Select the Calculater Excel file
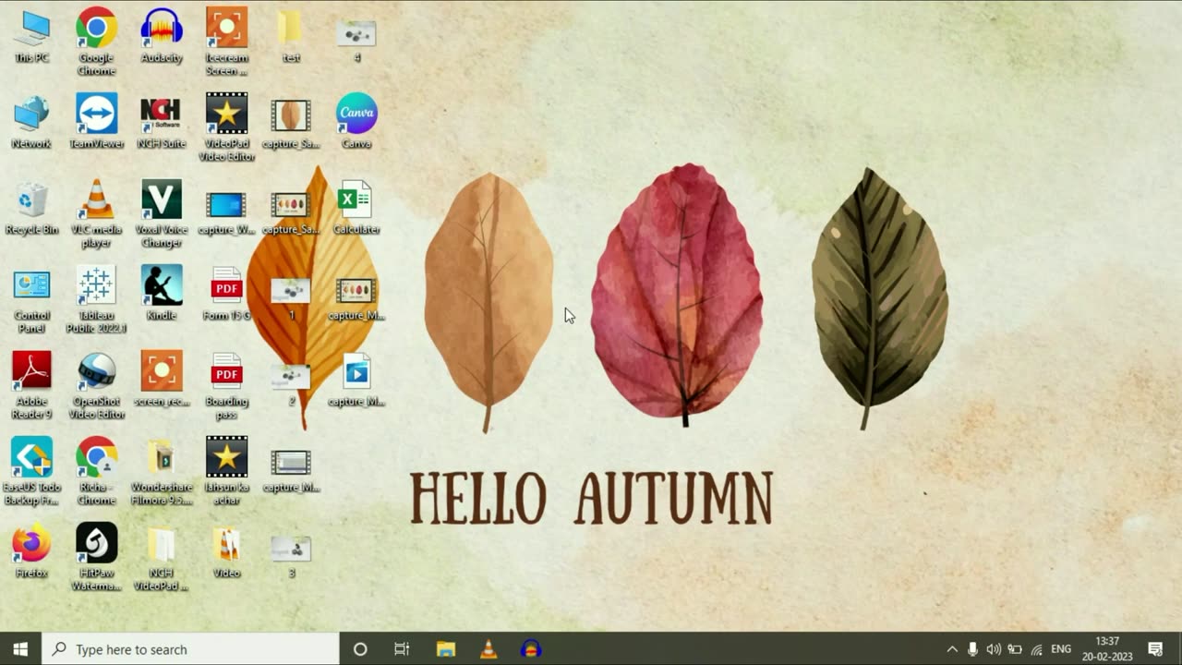Viewport: 1182px width, 665px height. pyautogui.click(x=356, y=208)
